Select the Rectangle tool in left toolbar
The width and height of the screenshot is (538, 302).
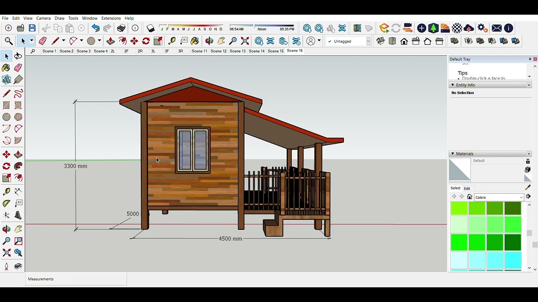pyautogui.click(x=6, y=105)
